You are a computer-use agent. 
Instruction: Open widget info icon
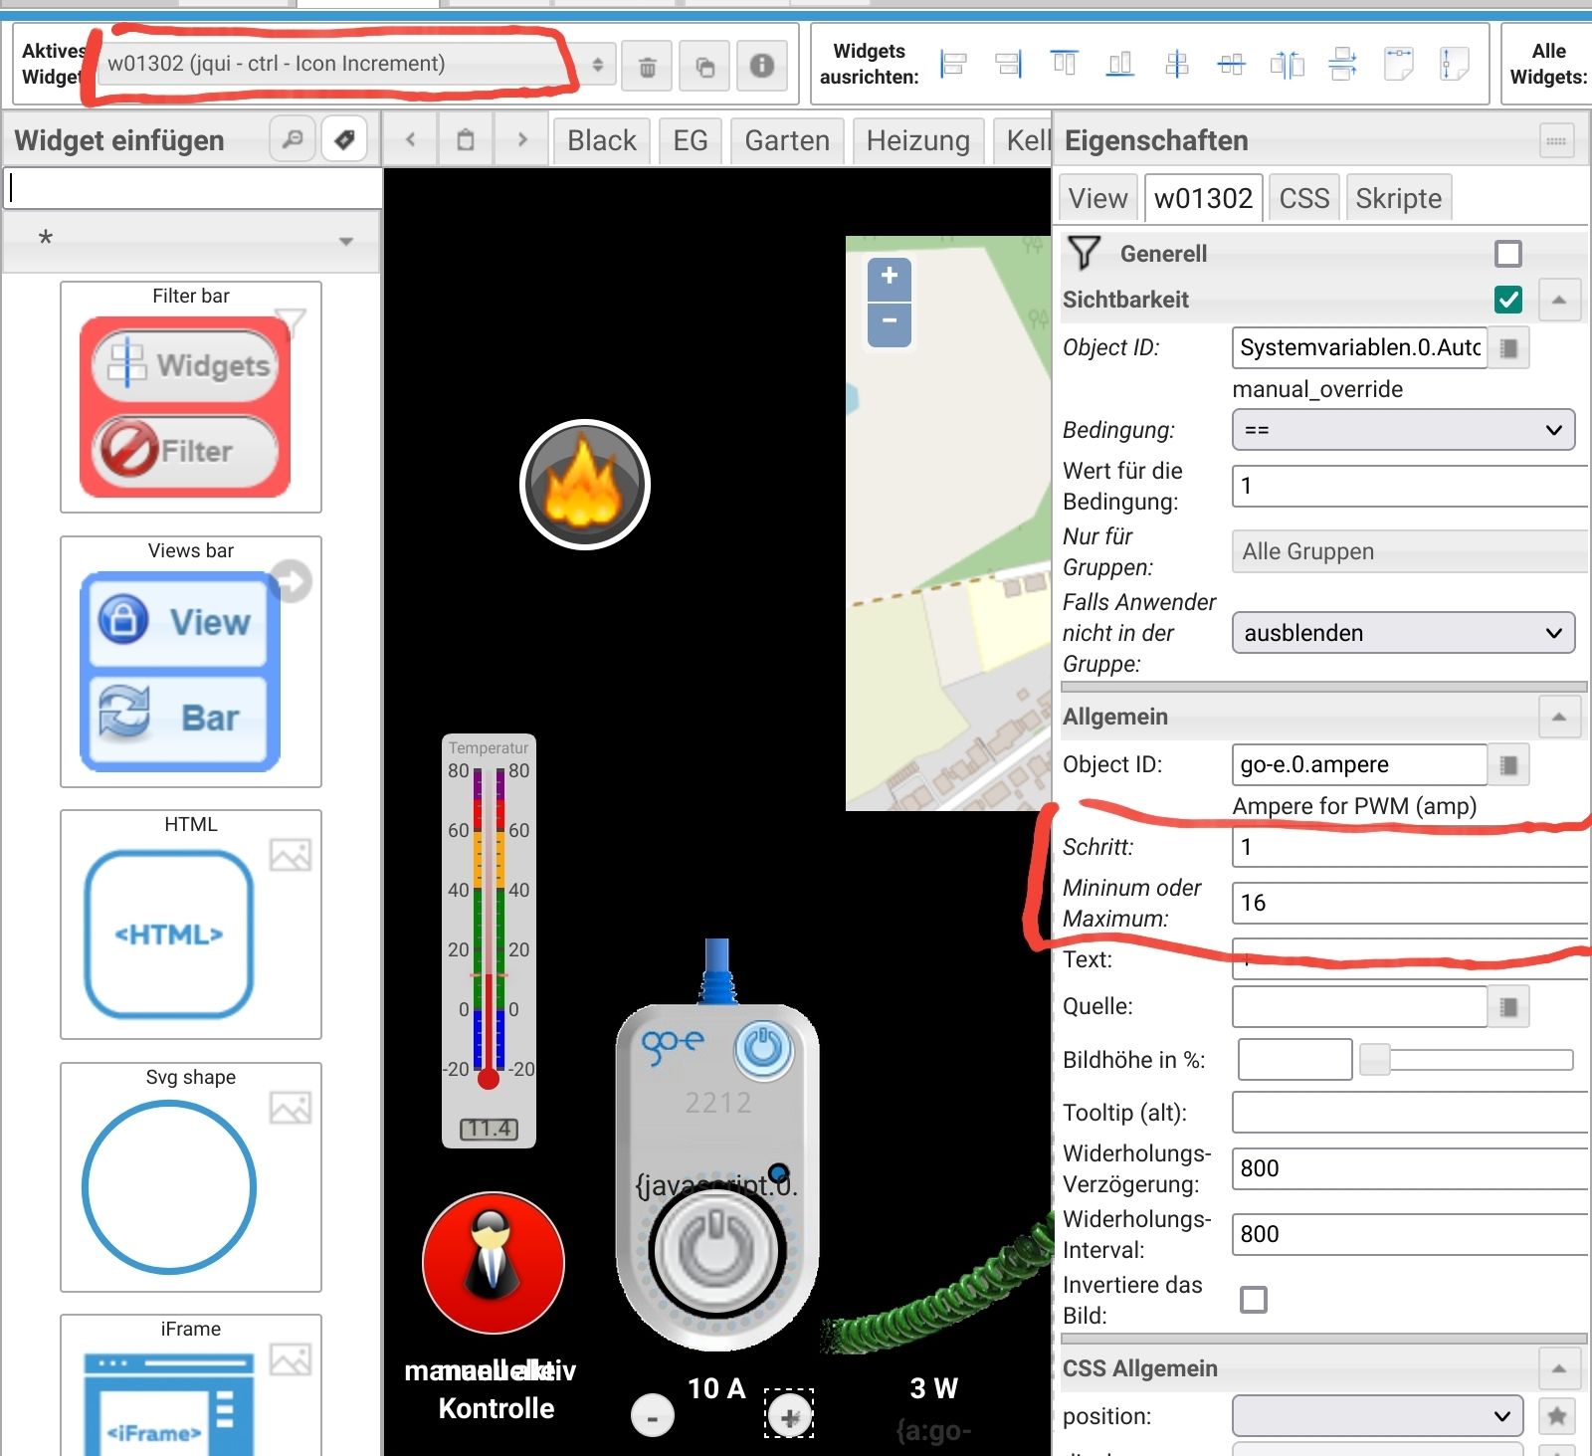[762, 66]
